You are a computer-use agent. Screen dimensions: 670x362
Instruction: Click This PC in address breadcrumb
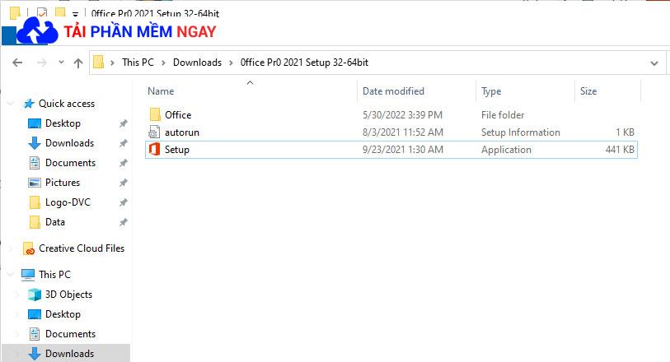tap(138, 63)
